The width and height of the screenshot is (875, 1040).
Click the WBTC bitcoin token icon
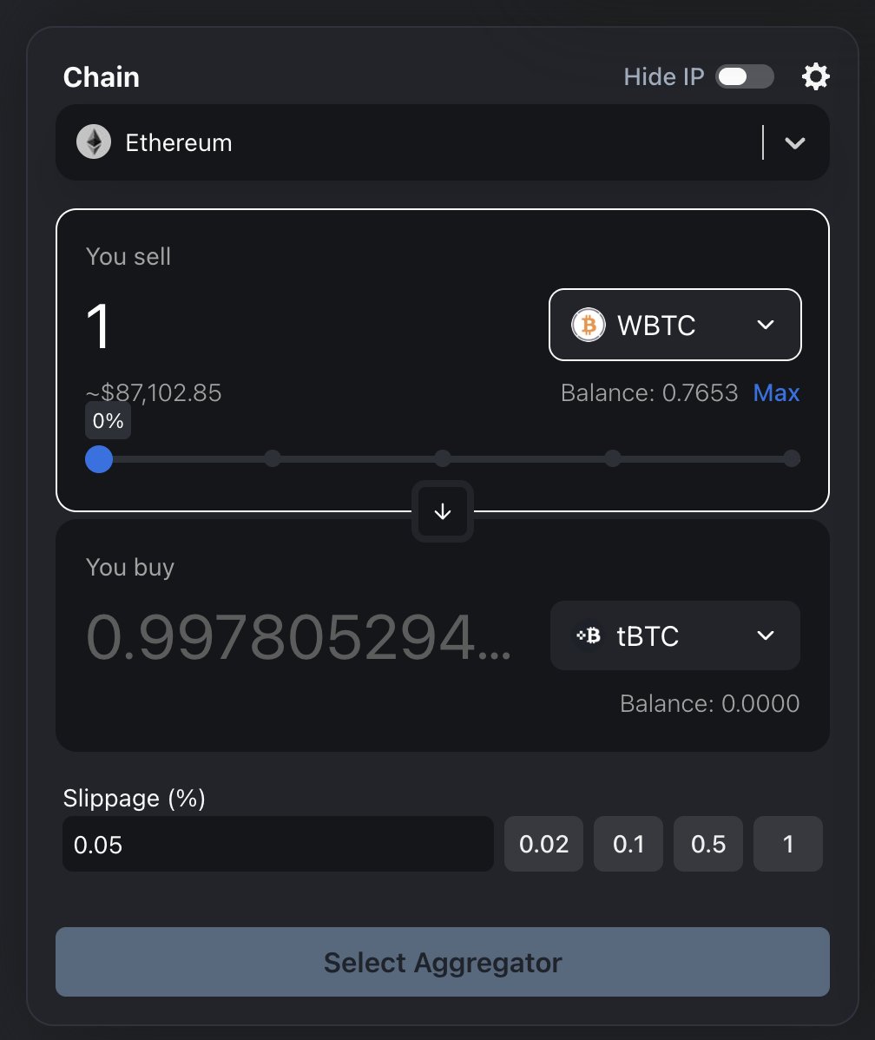589,325
